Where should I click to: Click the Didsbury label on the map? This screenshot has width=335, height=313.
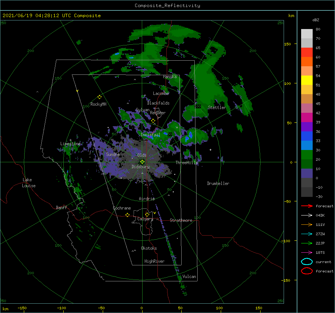(x=141, y=167)
